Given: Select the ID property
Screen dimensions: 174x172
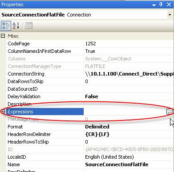Looking at the screenshot, I should click(x=10, y=149).
